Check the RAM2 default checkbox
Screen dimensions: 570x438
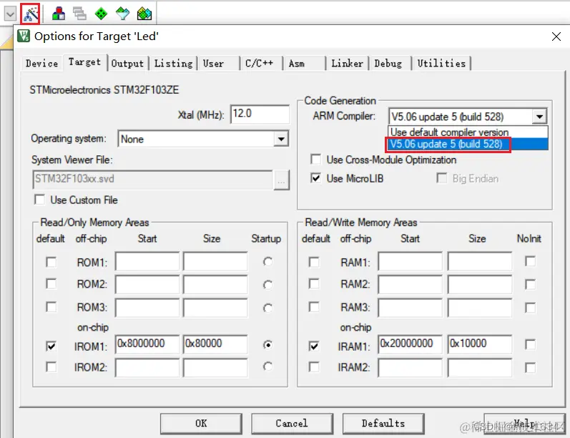click(x=314, y=283)
